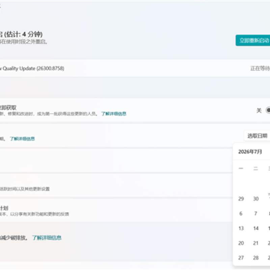Click the (估计: 4 分钟) heading text
The height and width of the screenshot is (270, 270).
(x=23, y=34)
